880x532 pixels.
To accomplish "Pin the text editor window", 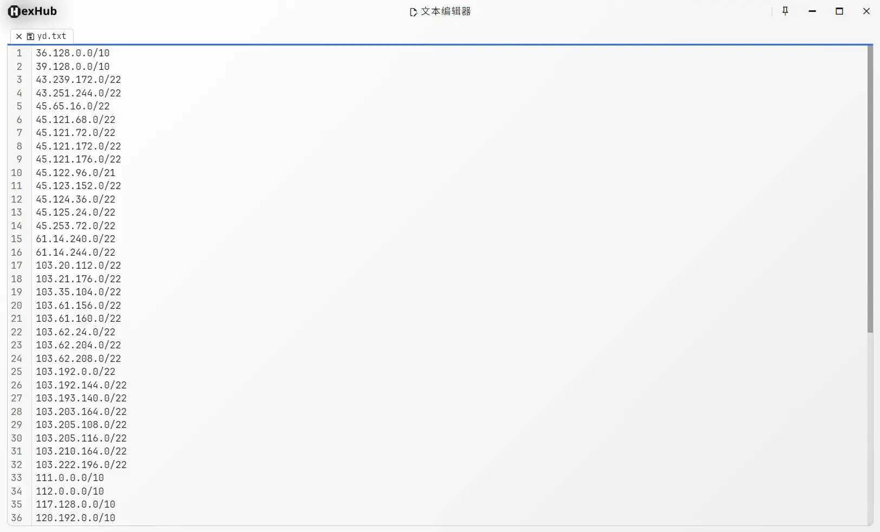I will pos(785,11).
